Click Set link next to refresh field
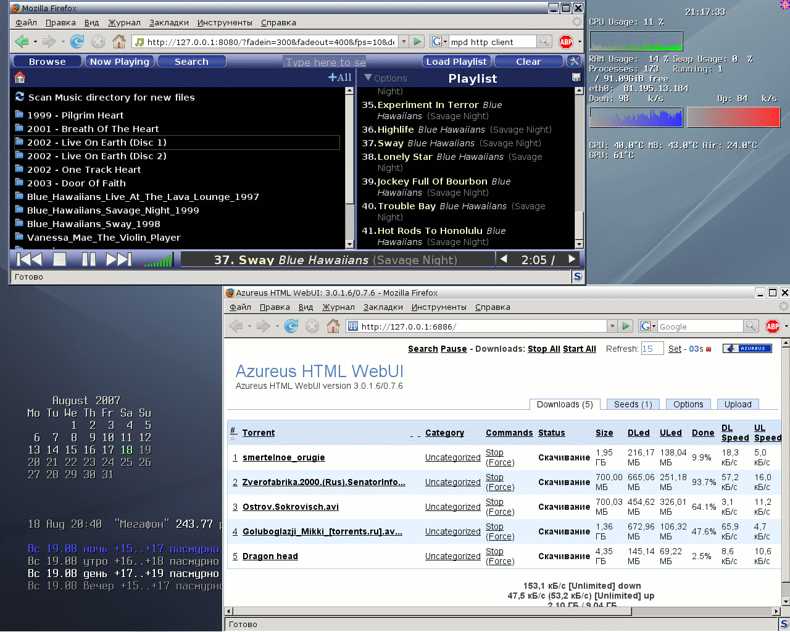The height and width of the screenshot is (632, 790). coord(675,349)
